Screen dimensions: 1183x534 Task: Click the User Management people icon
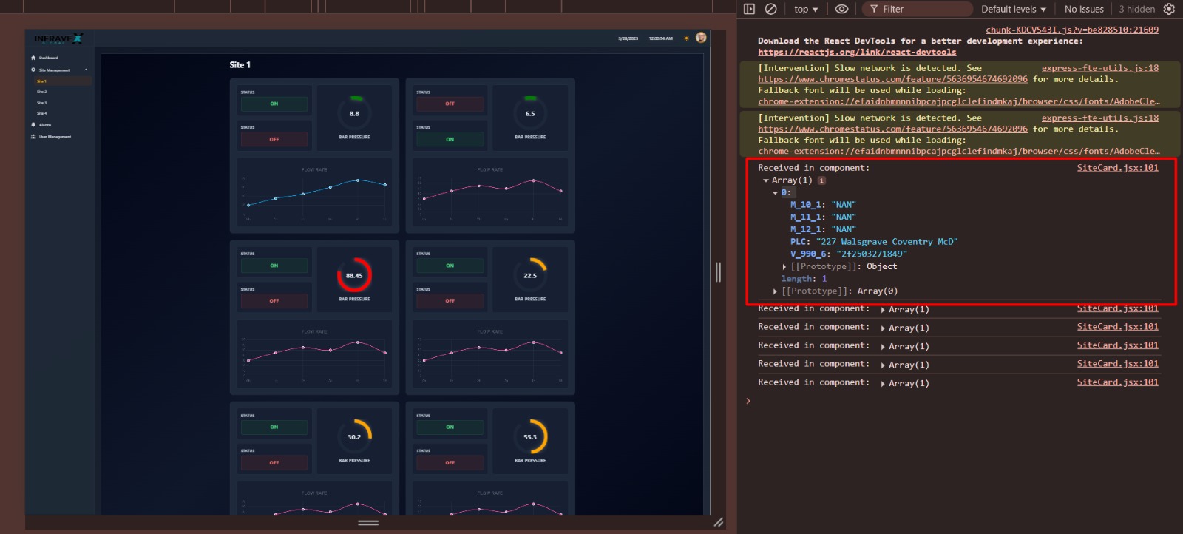tap(33, 137)
